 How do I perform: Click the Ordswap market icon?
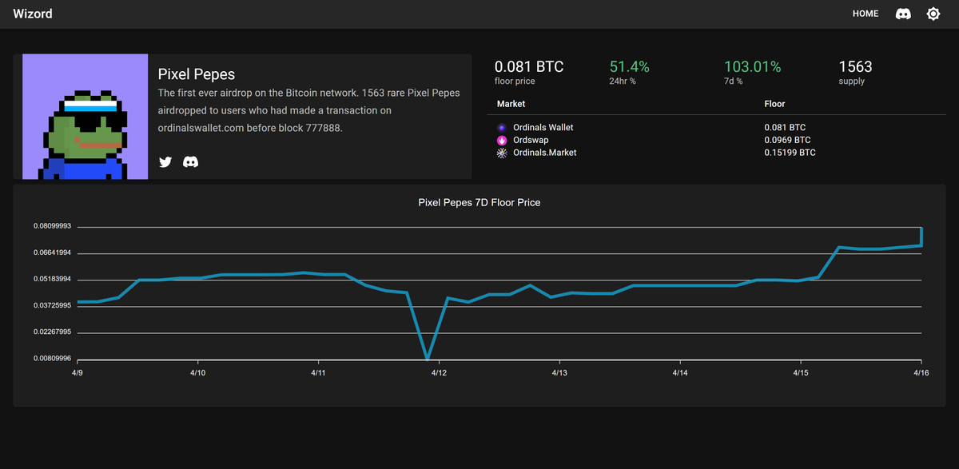502,140
